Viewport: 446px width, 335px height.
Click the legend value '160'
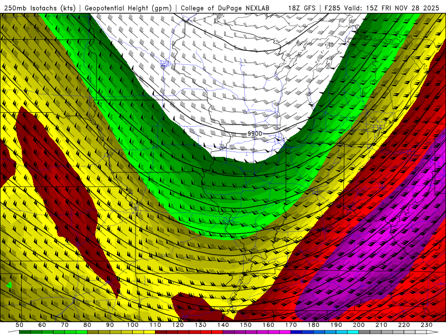269,325
